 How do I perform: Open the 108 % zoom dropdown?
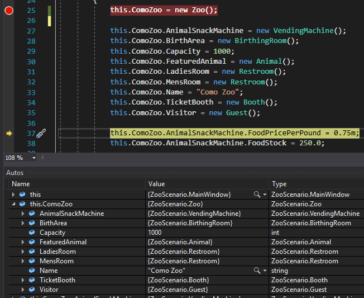point(34,158)
